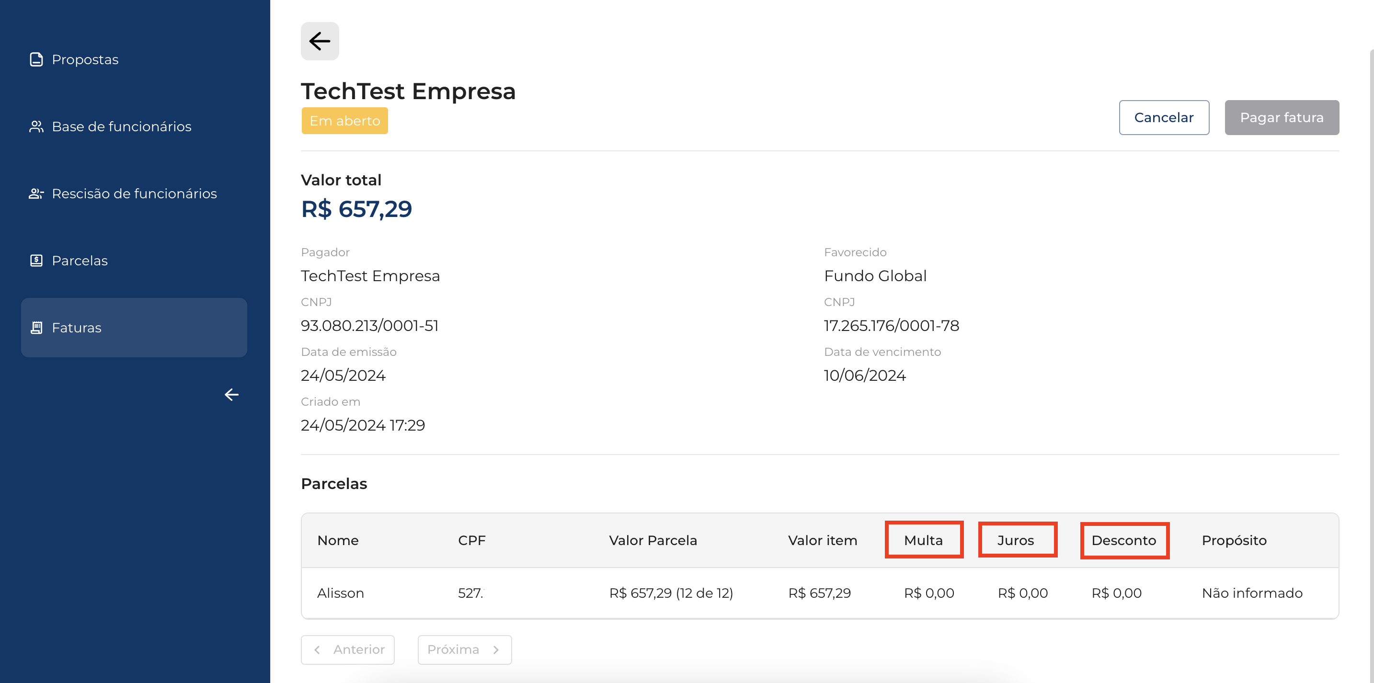Select the Alisson installment row
The height and width of the screenshot is (683, 1374).
819,593
